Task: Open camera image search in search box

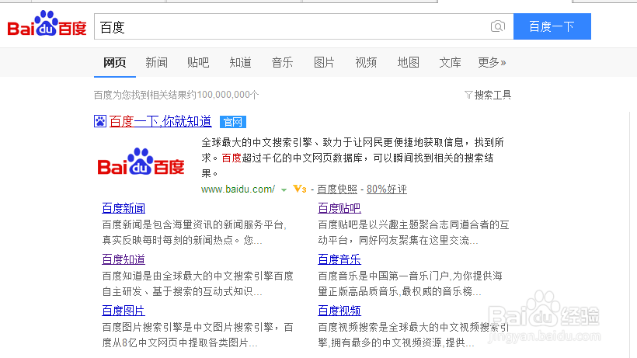Action: [x=498, y=26]
